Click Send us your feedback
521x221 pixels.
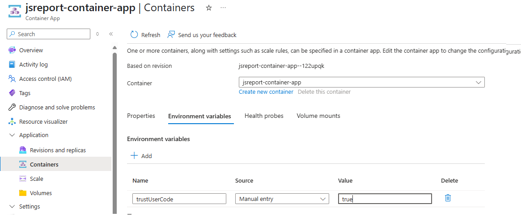202,35
